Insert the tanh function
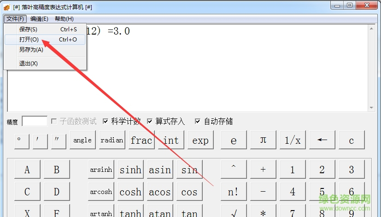The width and height of the screenshot is (381, 217). (130, 211)
